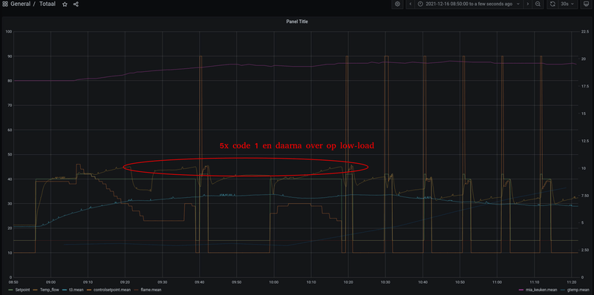Toggle the flame.mean series in legend

coord(151,290)
